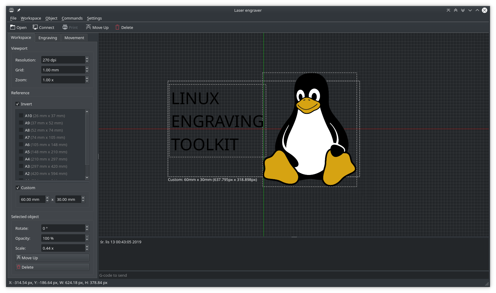Toggle the Invert checkbox
The image size is (496, 293).
(17, 104)
